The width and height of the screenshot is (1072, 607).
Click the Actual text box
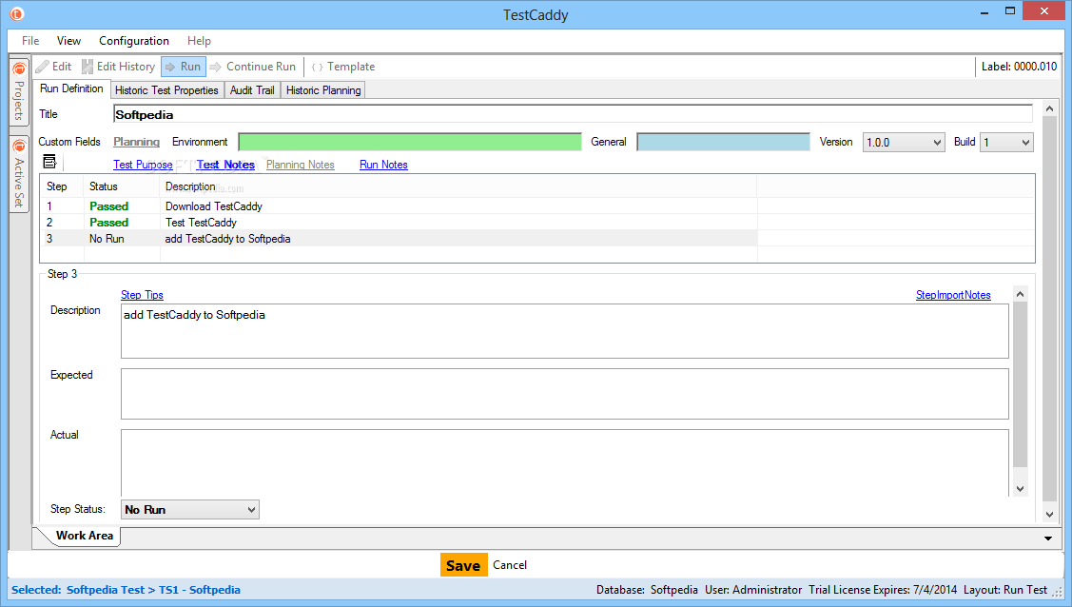click(x=565, y=462)
